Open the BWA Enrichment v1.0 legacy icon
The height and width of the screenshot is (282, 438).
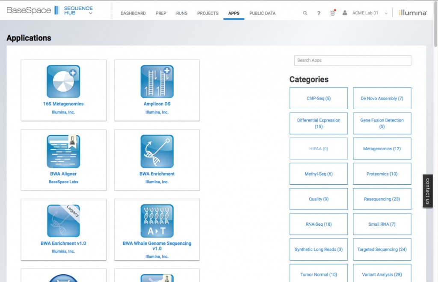coord(63,221)
